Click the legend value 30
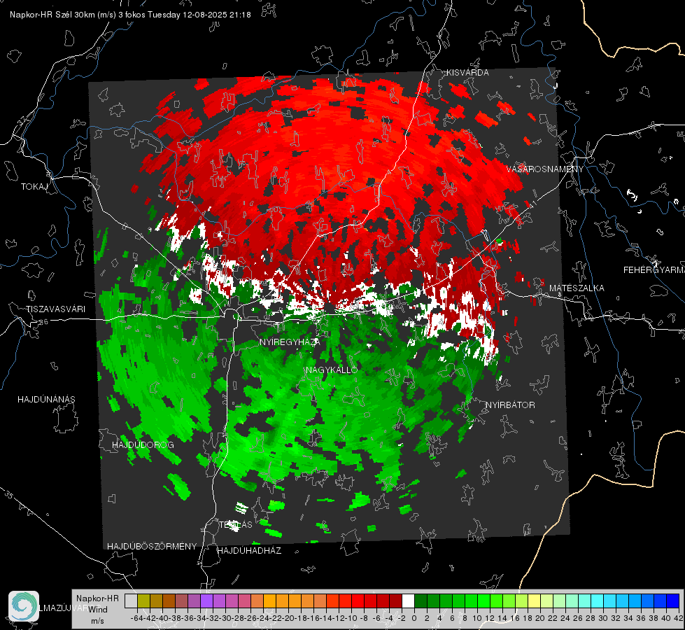 pyautogui.click(x=603, y=618)
